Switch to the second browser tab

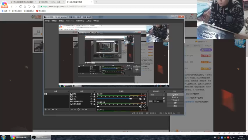tap(51, 2)
